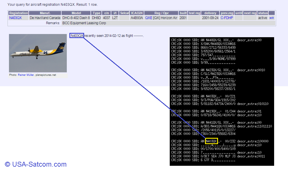Select the BCC Equipment Leasing Corp remark
The height and width of the screenshot is (175, 288).
tap(84, 23)
